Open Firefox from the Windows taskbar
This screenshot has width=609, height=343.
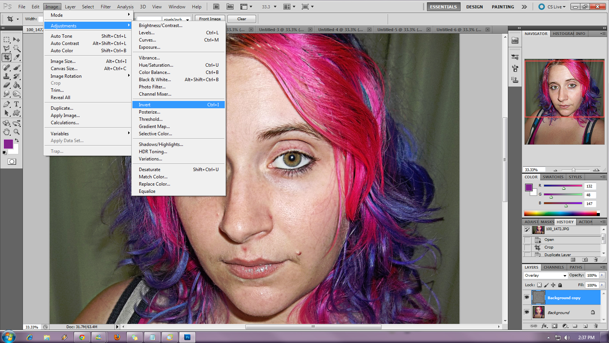(117, 337)
